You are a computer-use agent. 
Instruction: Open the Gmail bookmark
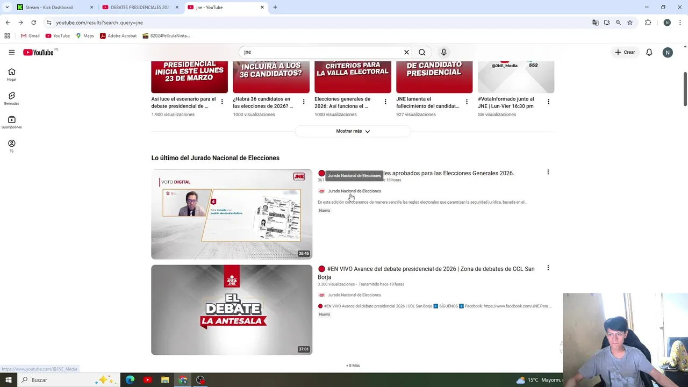point(30,35)
